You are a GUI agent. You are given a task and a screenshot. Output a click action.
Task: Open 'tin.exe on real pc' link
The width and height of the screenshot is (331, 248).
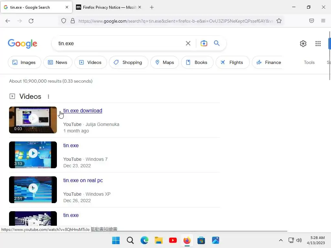point(83,180)
